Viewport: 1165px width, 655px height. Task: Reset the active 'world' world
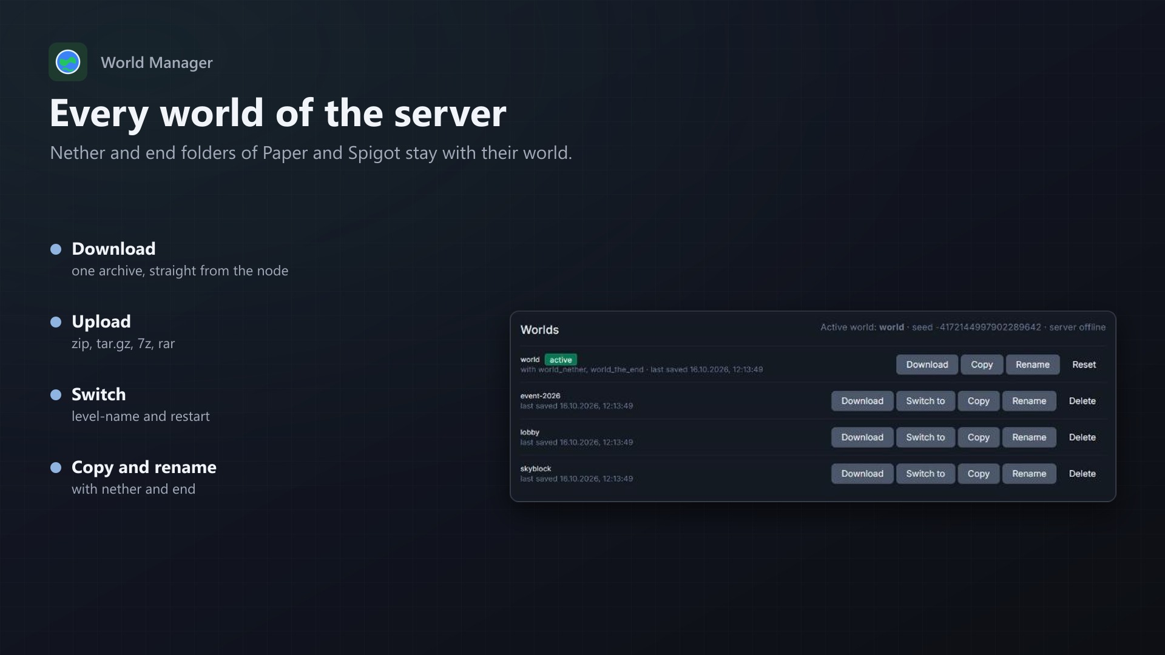[1084, 364]
